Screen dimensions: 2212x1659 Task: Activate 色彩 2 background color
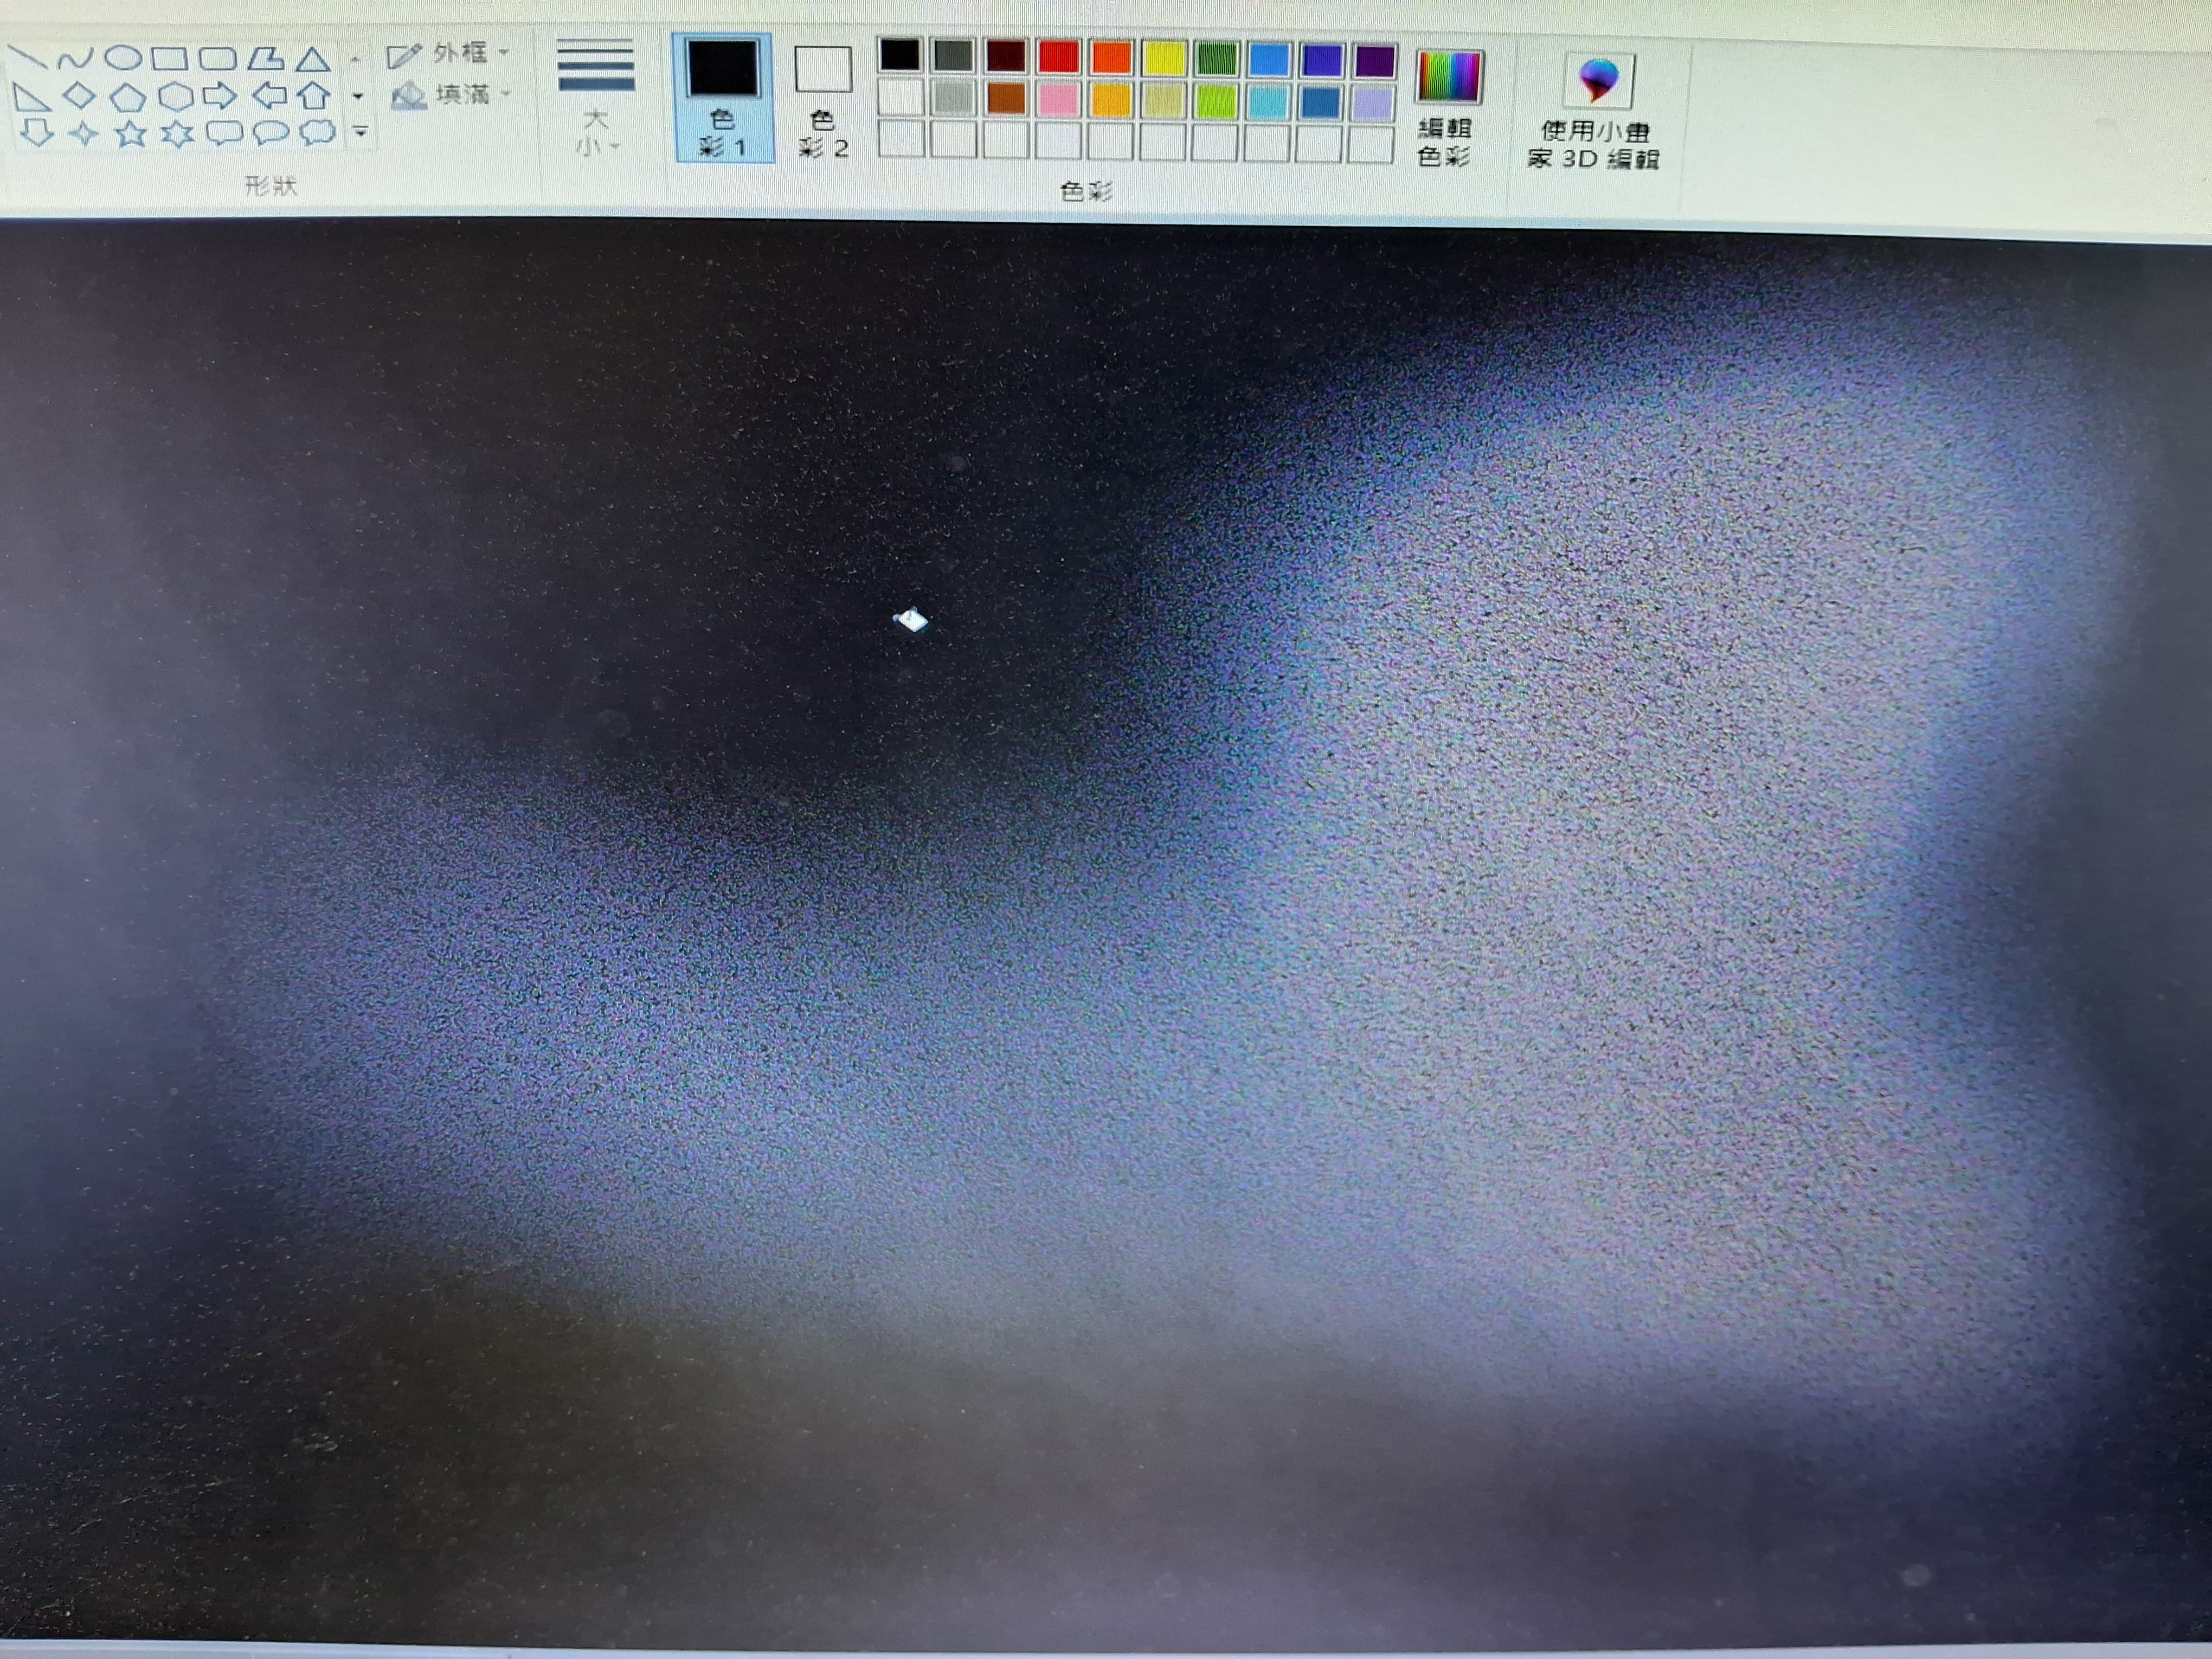[823, 102]
